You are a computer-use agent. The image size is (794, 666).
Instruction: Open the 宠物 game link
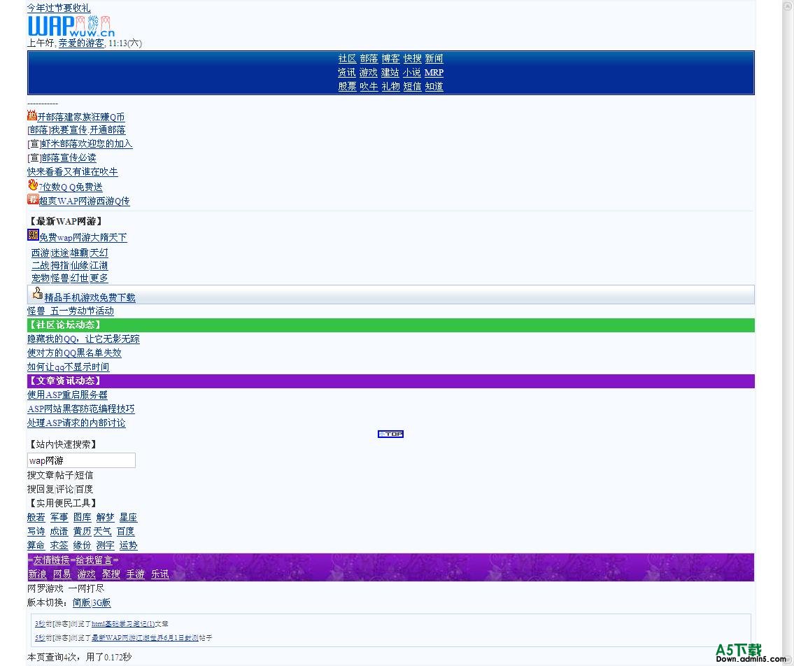41,278
